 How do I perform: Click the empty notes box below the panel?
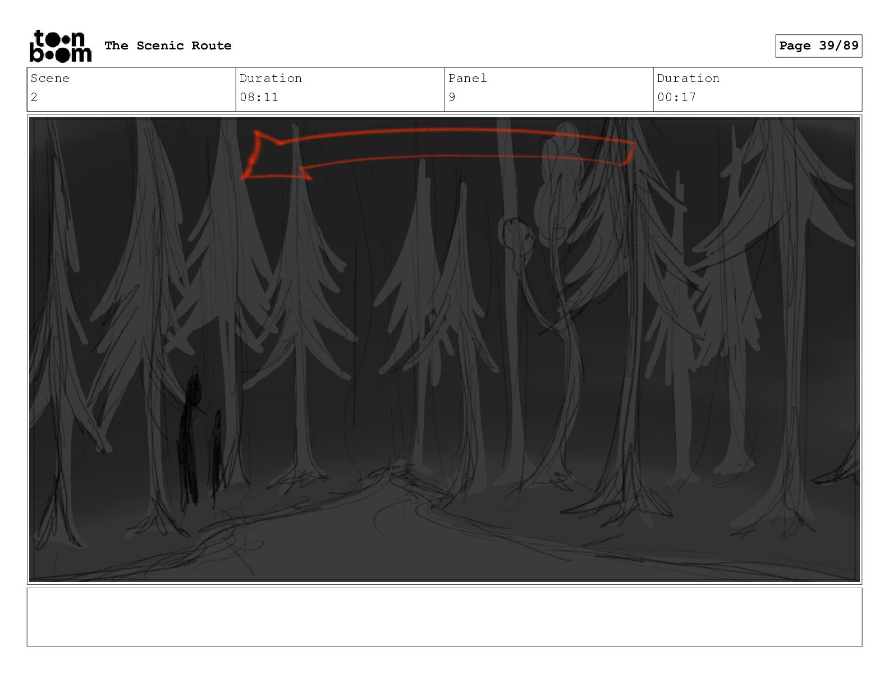[444, 617]
